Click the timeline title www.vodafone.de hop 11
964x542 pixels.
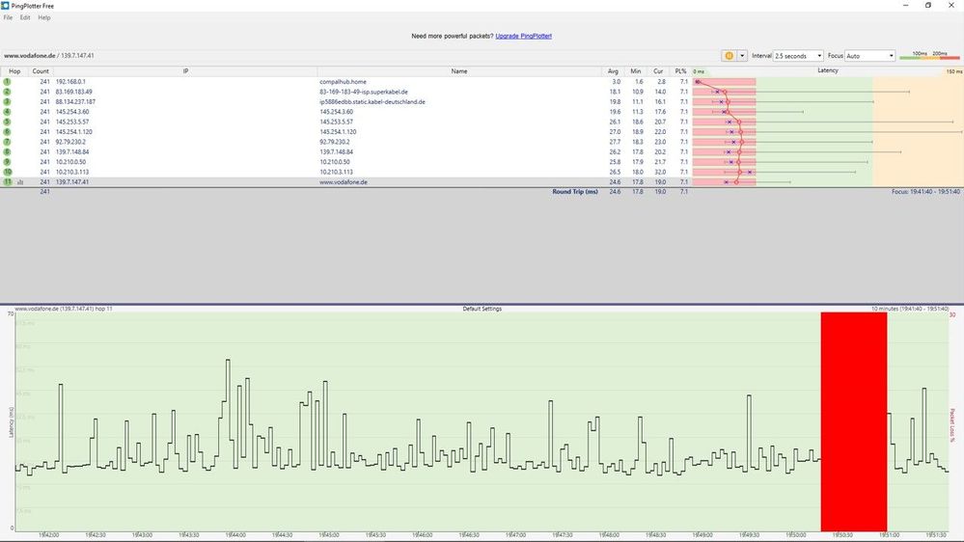click(64, 309)
